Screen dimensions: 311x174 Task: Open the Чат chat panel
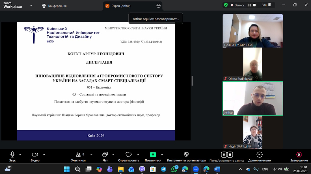(x=105, y=157)
